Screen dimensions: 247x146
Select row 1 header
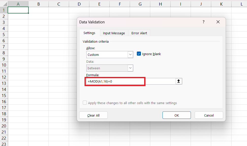pyautogui.click(x=4, y=10)
